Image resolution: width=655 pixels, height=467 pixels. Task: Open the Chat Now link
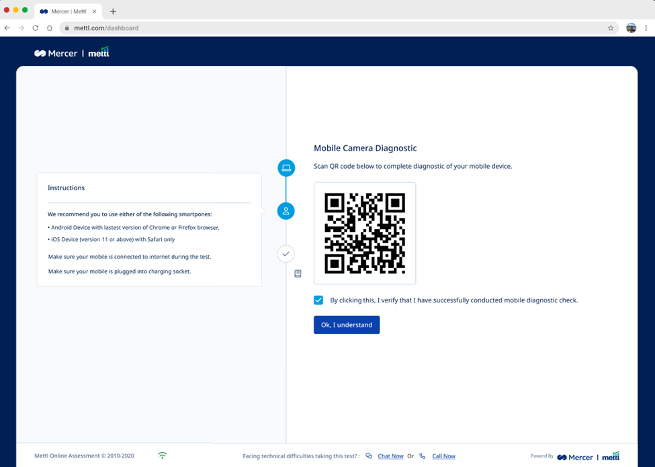pyautogui.click(x=390, y=456)
